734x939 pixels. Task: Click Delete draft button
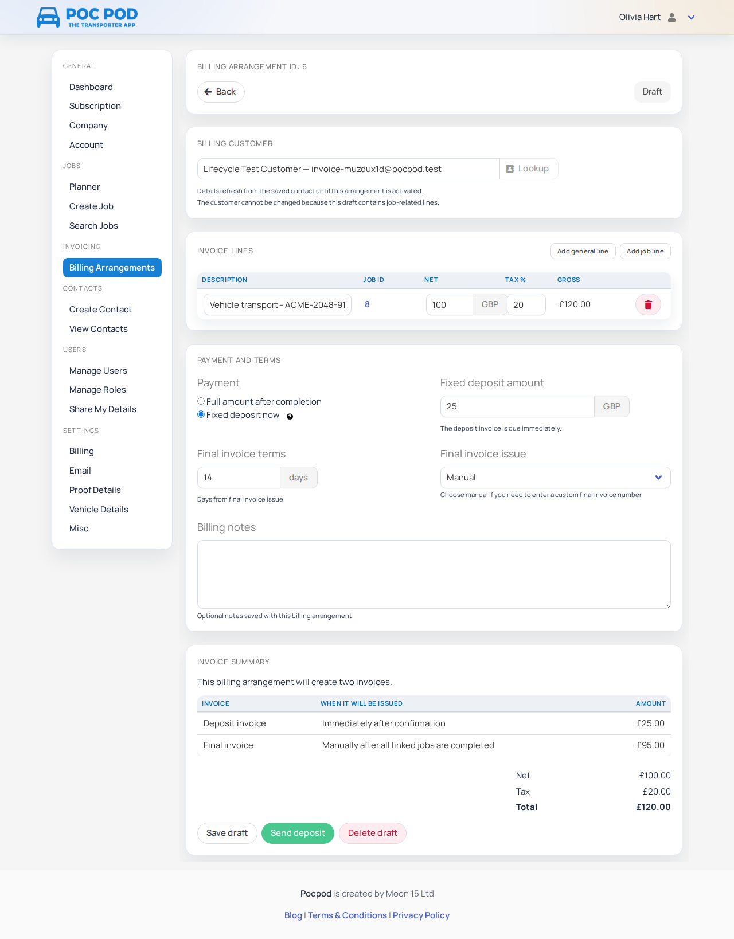(x=373, y=833)
